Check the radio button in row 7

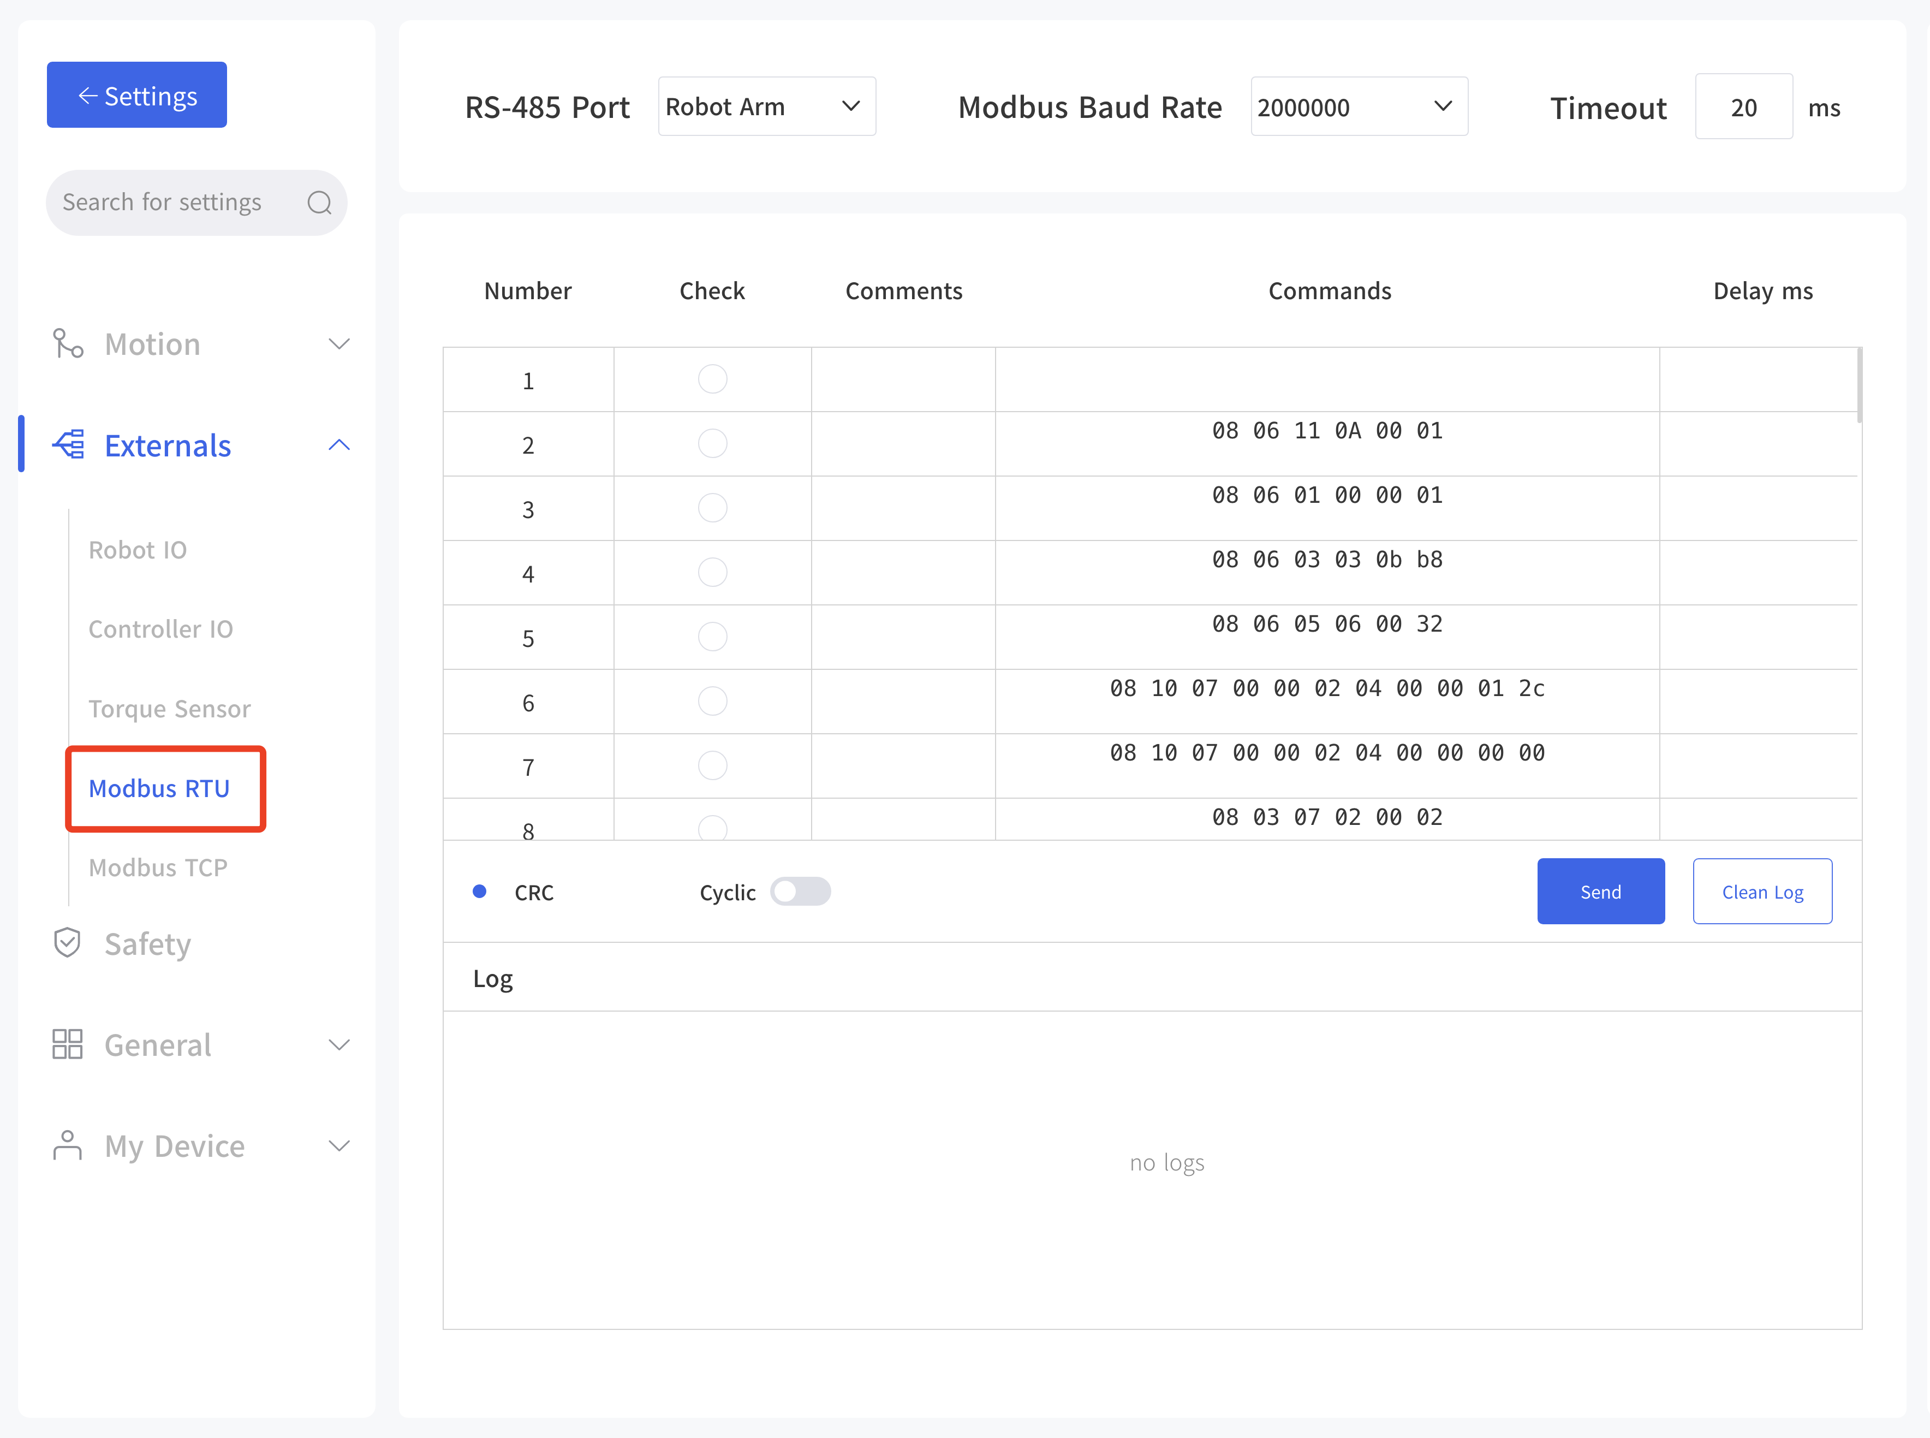point(712,765)
